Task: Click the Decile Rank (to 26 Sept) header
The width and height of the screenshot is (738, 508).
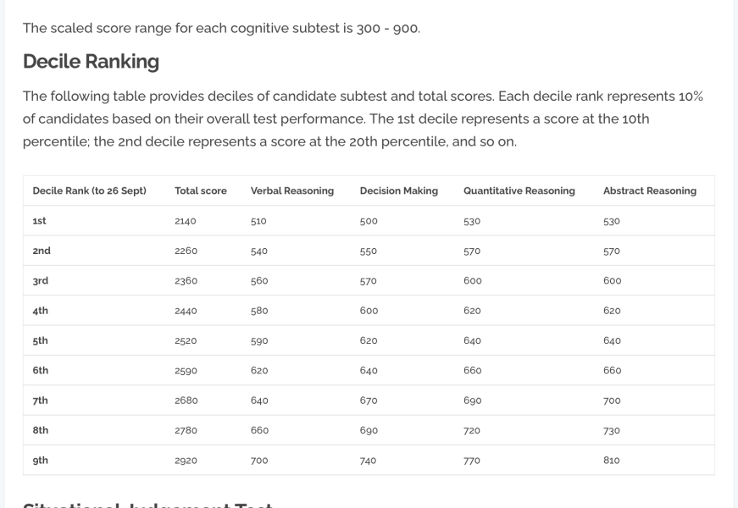Action: [90, 191]
